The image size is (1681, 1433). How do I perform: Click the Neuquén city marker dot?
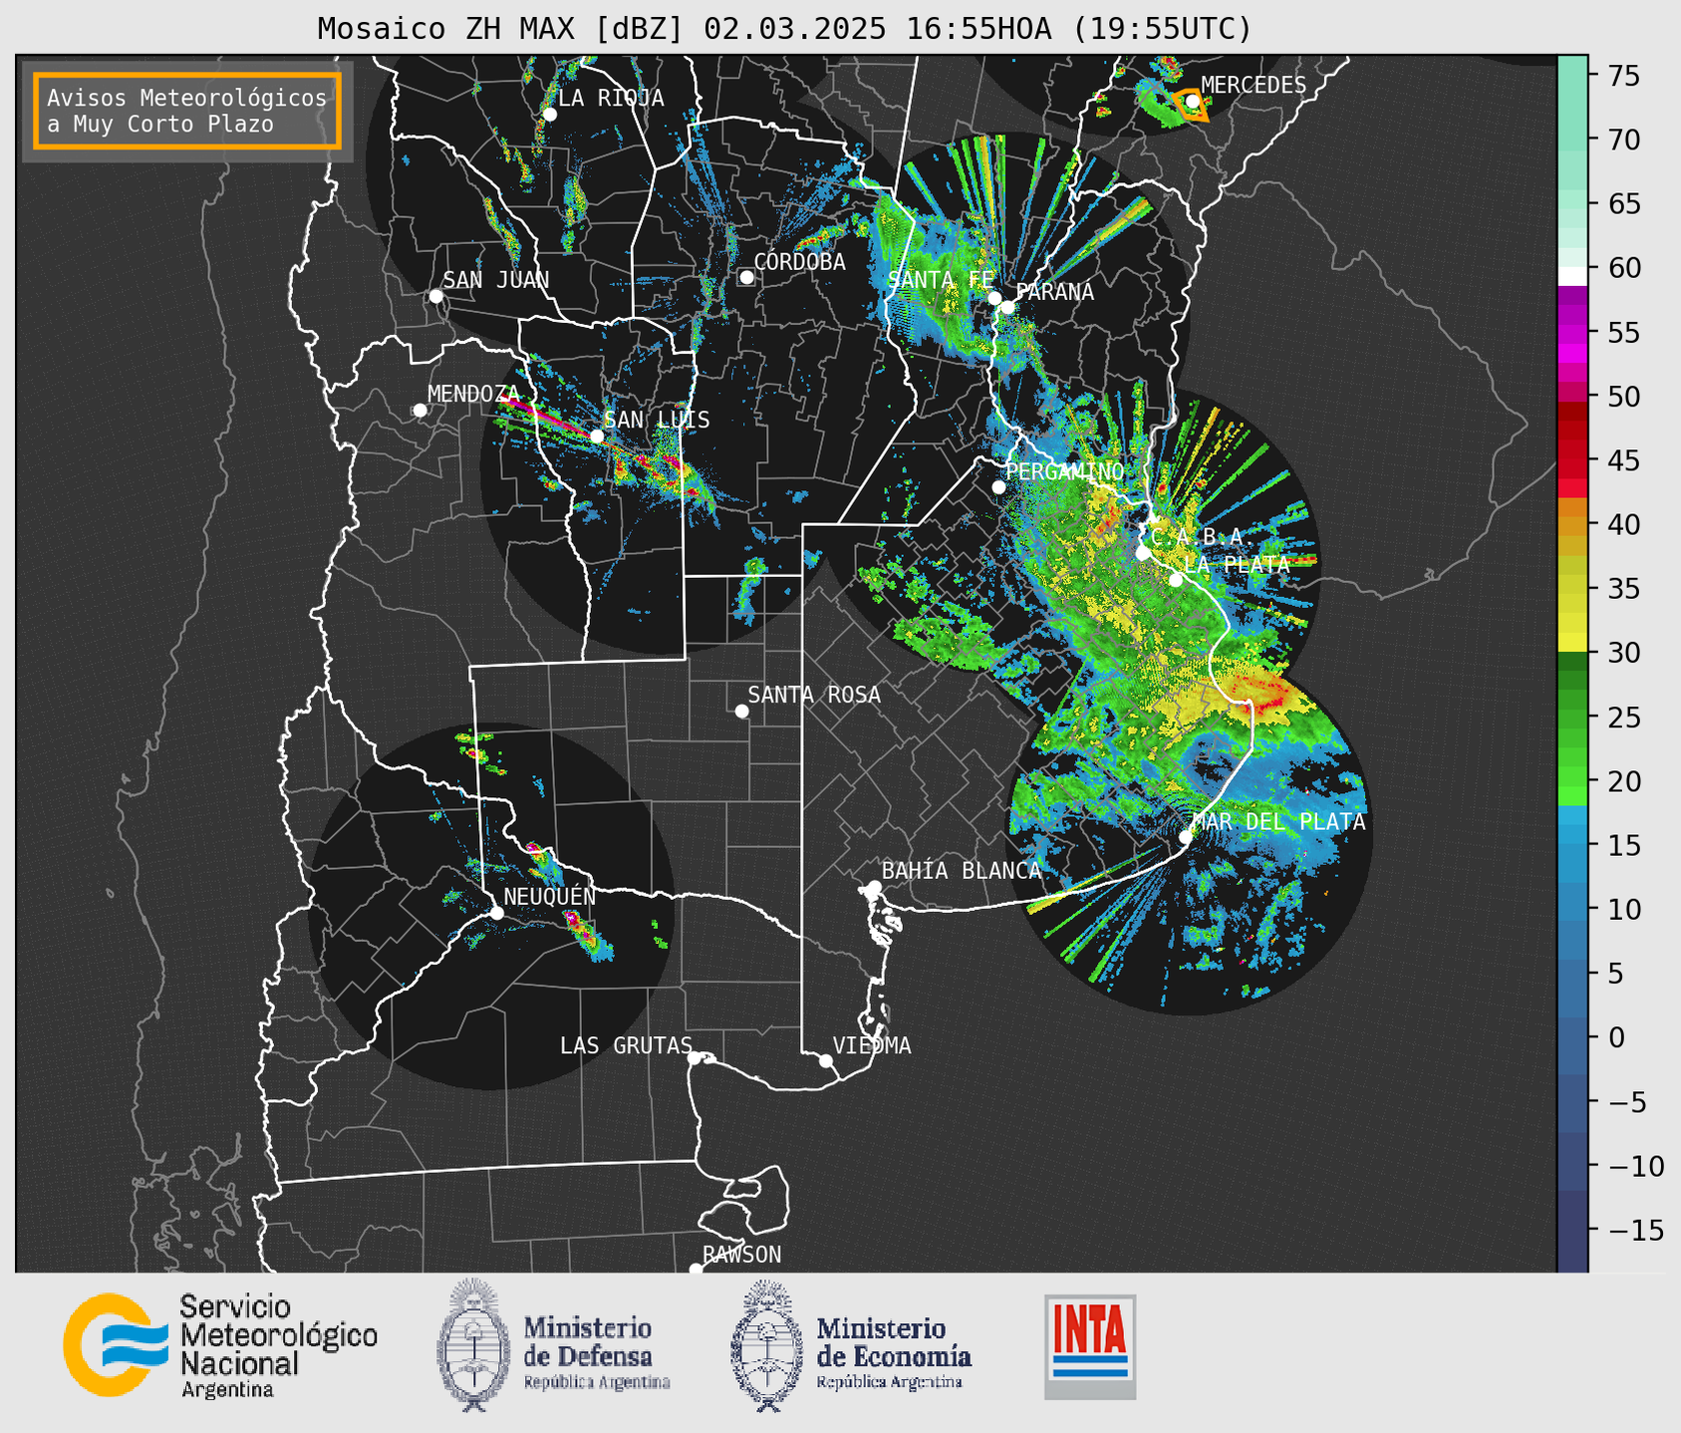point(496,913)
